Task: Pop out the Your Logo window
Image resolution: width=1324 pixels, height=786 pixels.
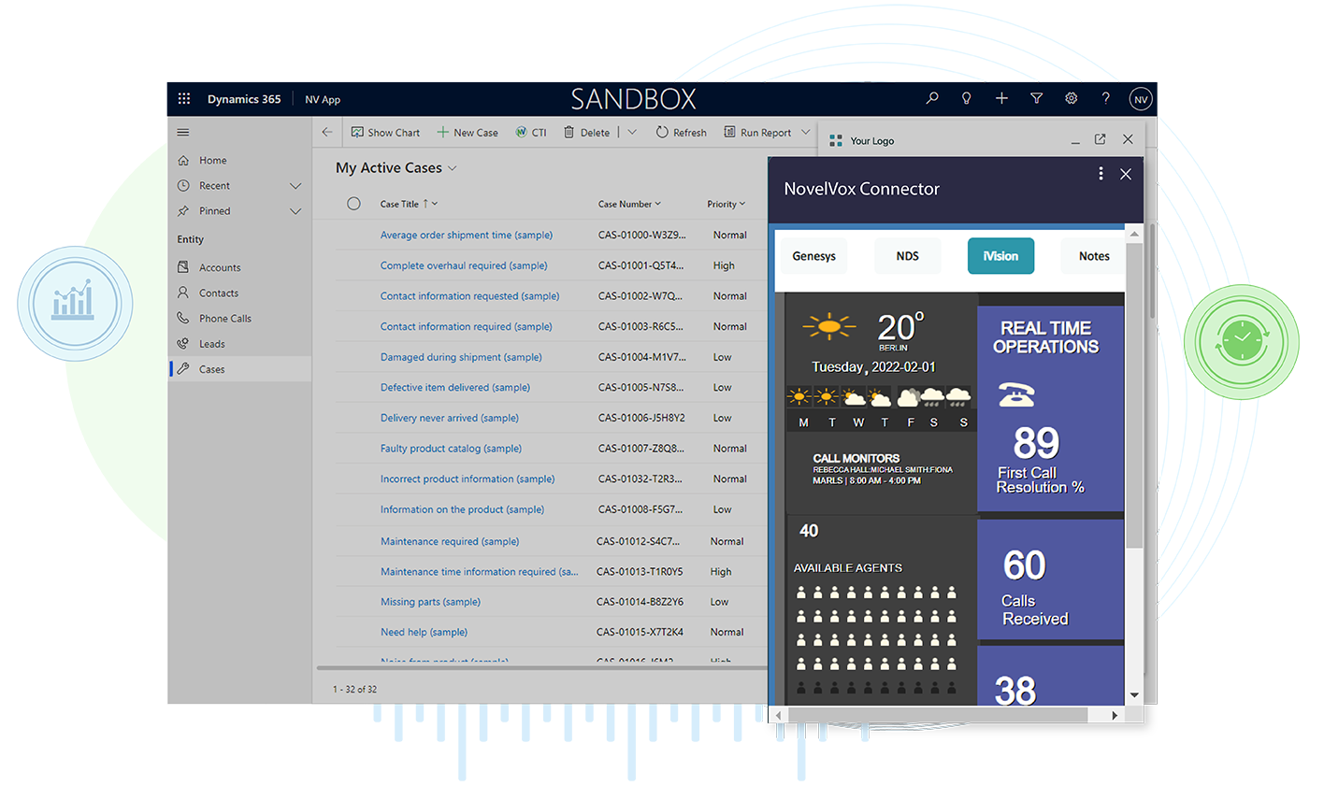Action: tap(1100, 139)
